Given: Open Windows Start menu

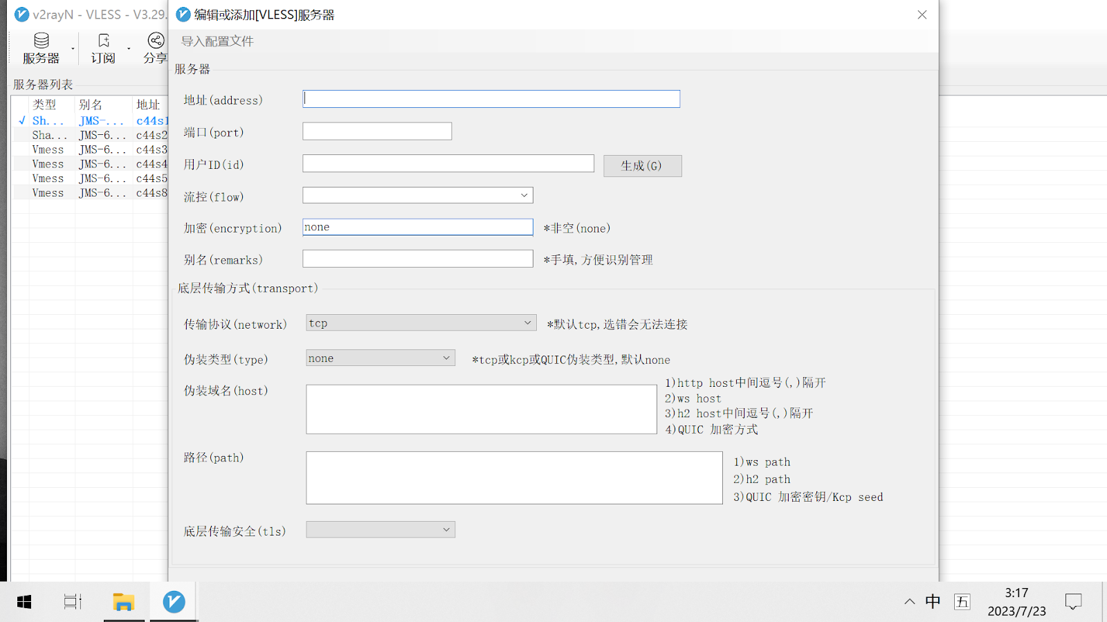Looking at the screenshot, I should (x=24, y=602).
